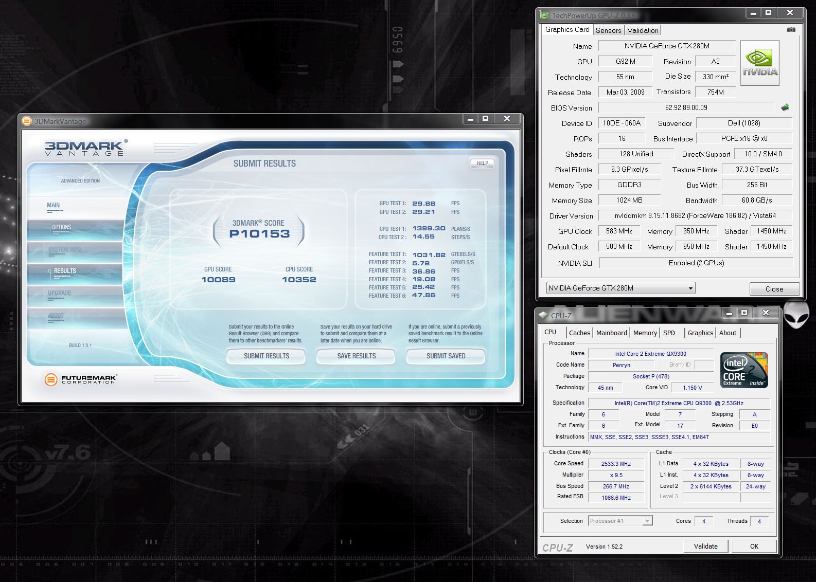816x582 pixels.
Task: Click the Threads count field in CPU-Z
Action: point(759,521)
